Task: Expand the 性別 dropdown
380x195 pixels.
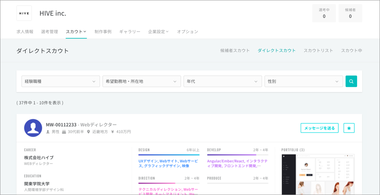Action: [304, 81]
